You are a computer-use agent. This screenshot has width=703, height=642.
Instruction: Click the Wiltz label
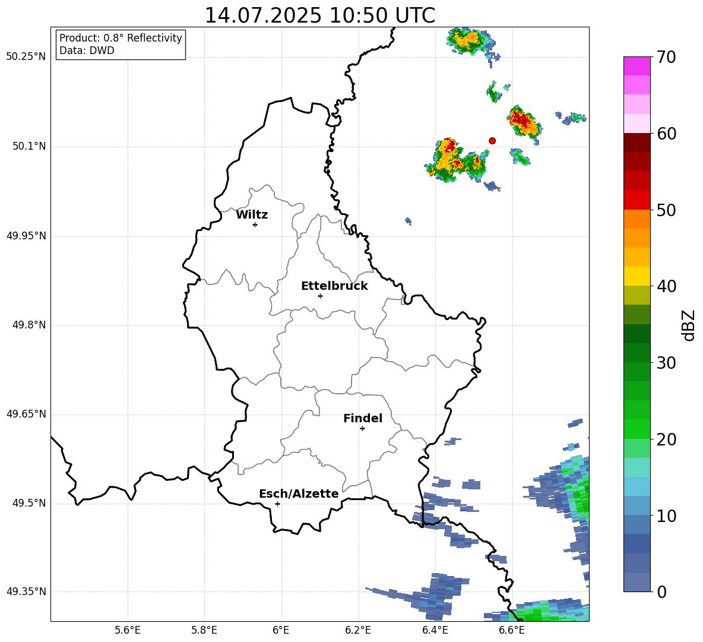(x=252, y=215)
